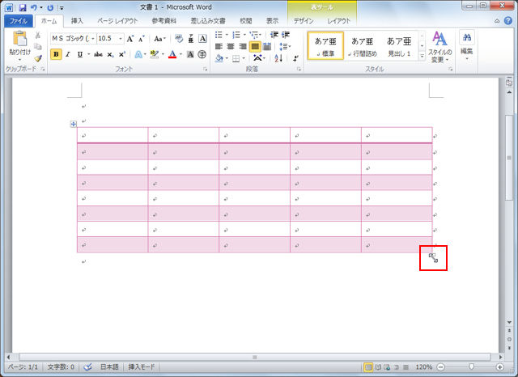The width and height of the screenshot is (518, 377).
Task: Select the 標準 style
Action: point(325,45)
